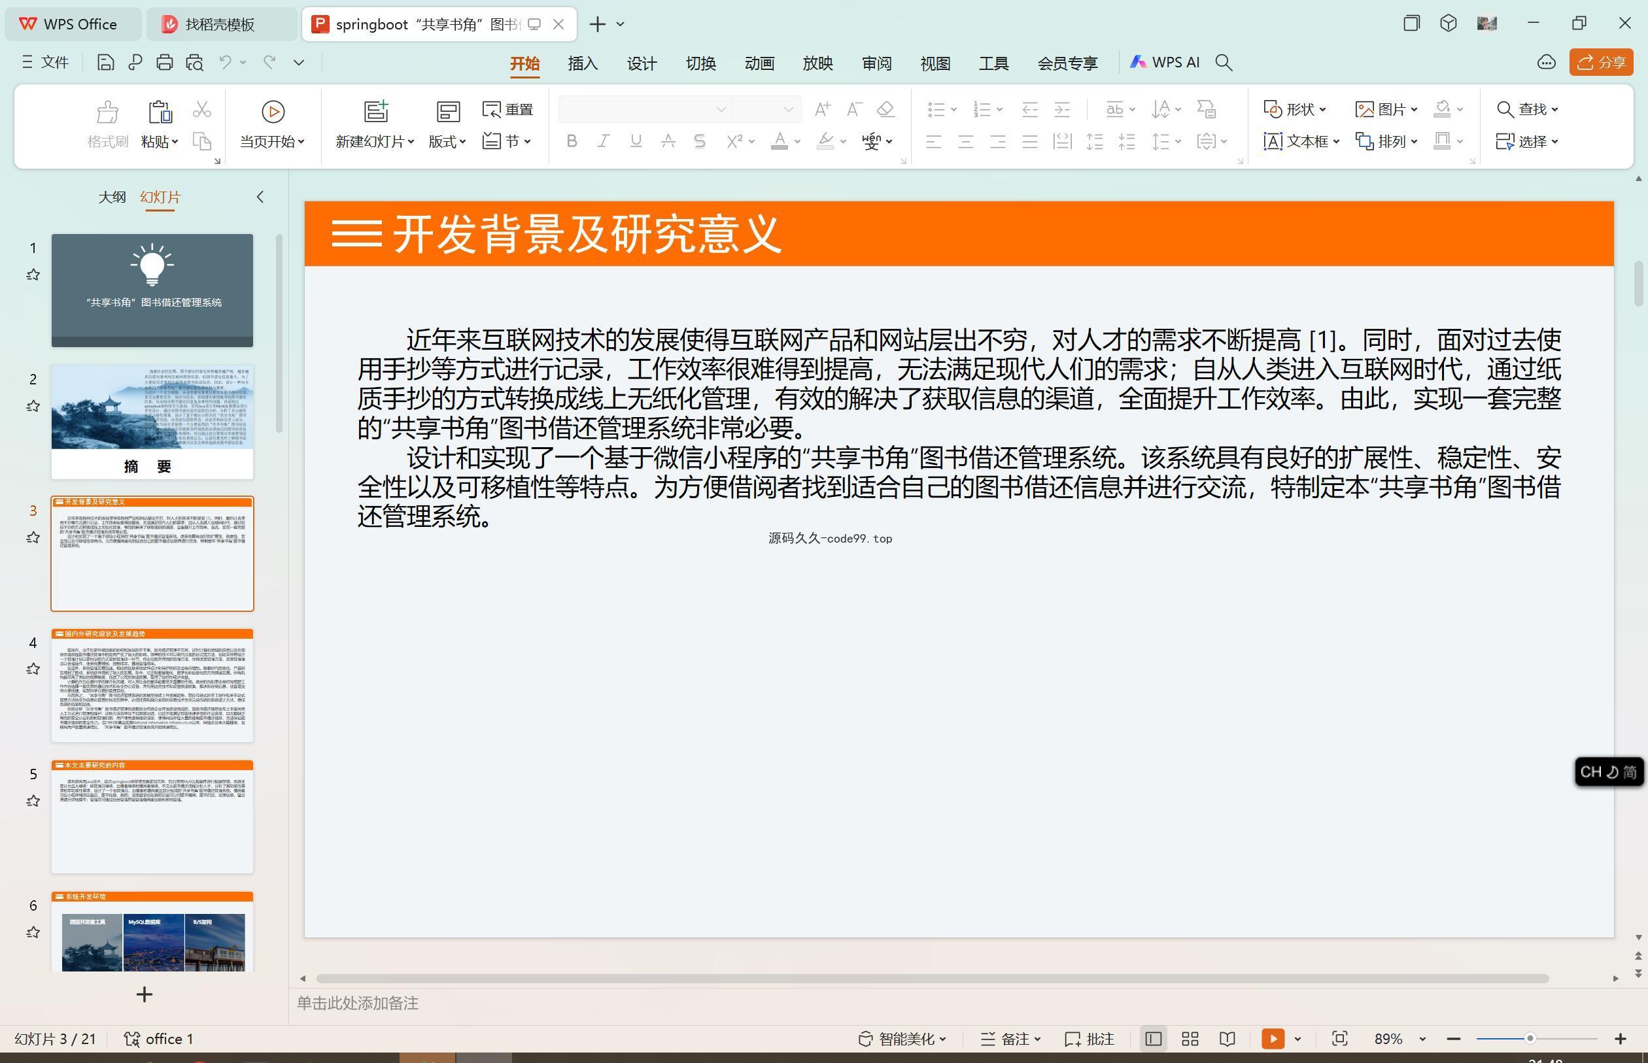The width and height of the screenshot is (1648, 1063).
Task: Click the Cut scissors icon
Action: point(201,110)
